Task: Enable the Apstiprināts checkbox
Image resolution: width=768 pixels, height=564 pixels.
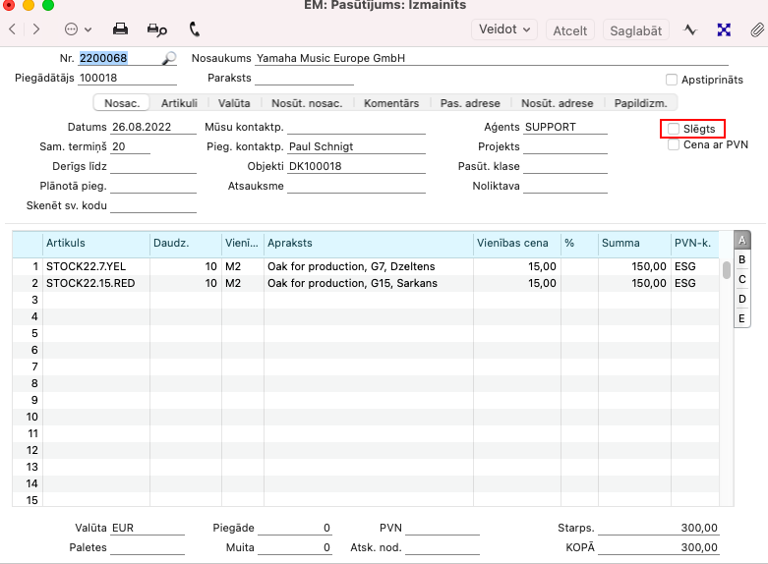Action: (x=672, y=80)
